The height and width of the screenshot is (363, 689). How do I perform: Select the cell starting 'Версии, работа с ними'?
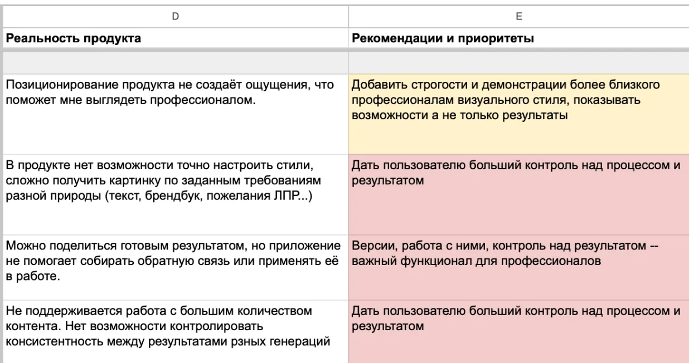(x=518, y=264)
